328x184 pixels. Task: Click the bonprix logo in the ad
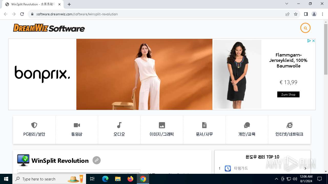(42, 74)
